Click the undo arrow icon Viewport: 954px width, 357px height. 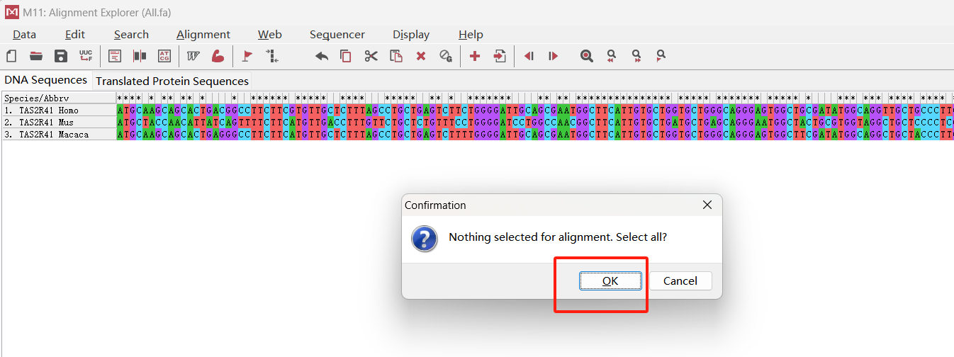point(322,56)
